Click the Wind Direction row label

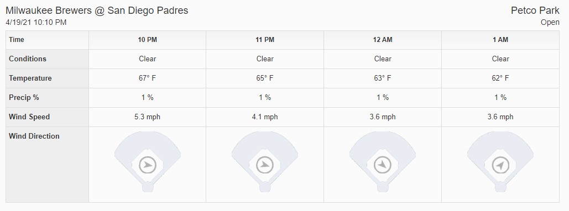34,136
